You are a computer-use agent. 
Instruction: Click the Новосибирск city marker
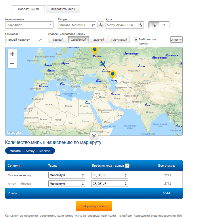[x=154, y=57]
